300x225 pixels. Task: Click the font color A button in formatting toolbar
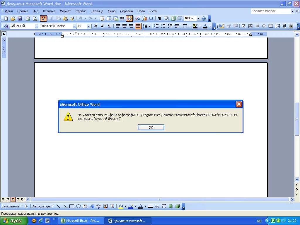205,26
